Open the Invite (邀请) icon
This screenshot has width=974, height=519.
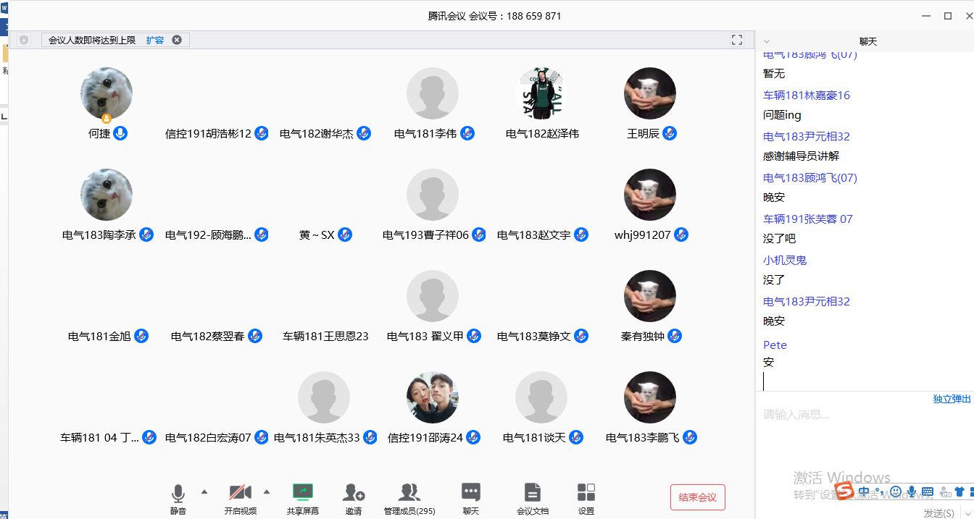(353, 493)
